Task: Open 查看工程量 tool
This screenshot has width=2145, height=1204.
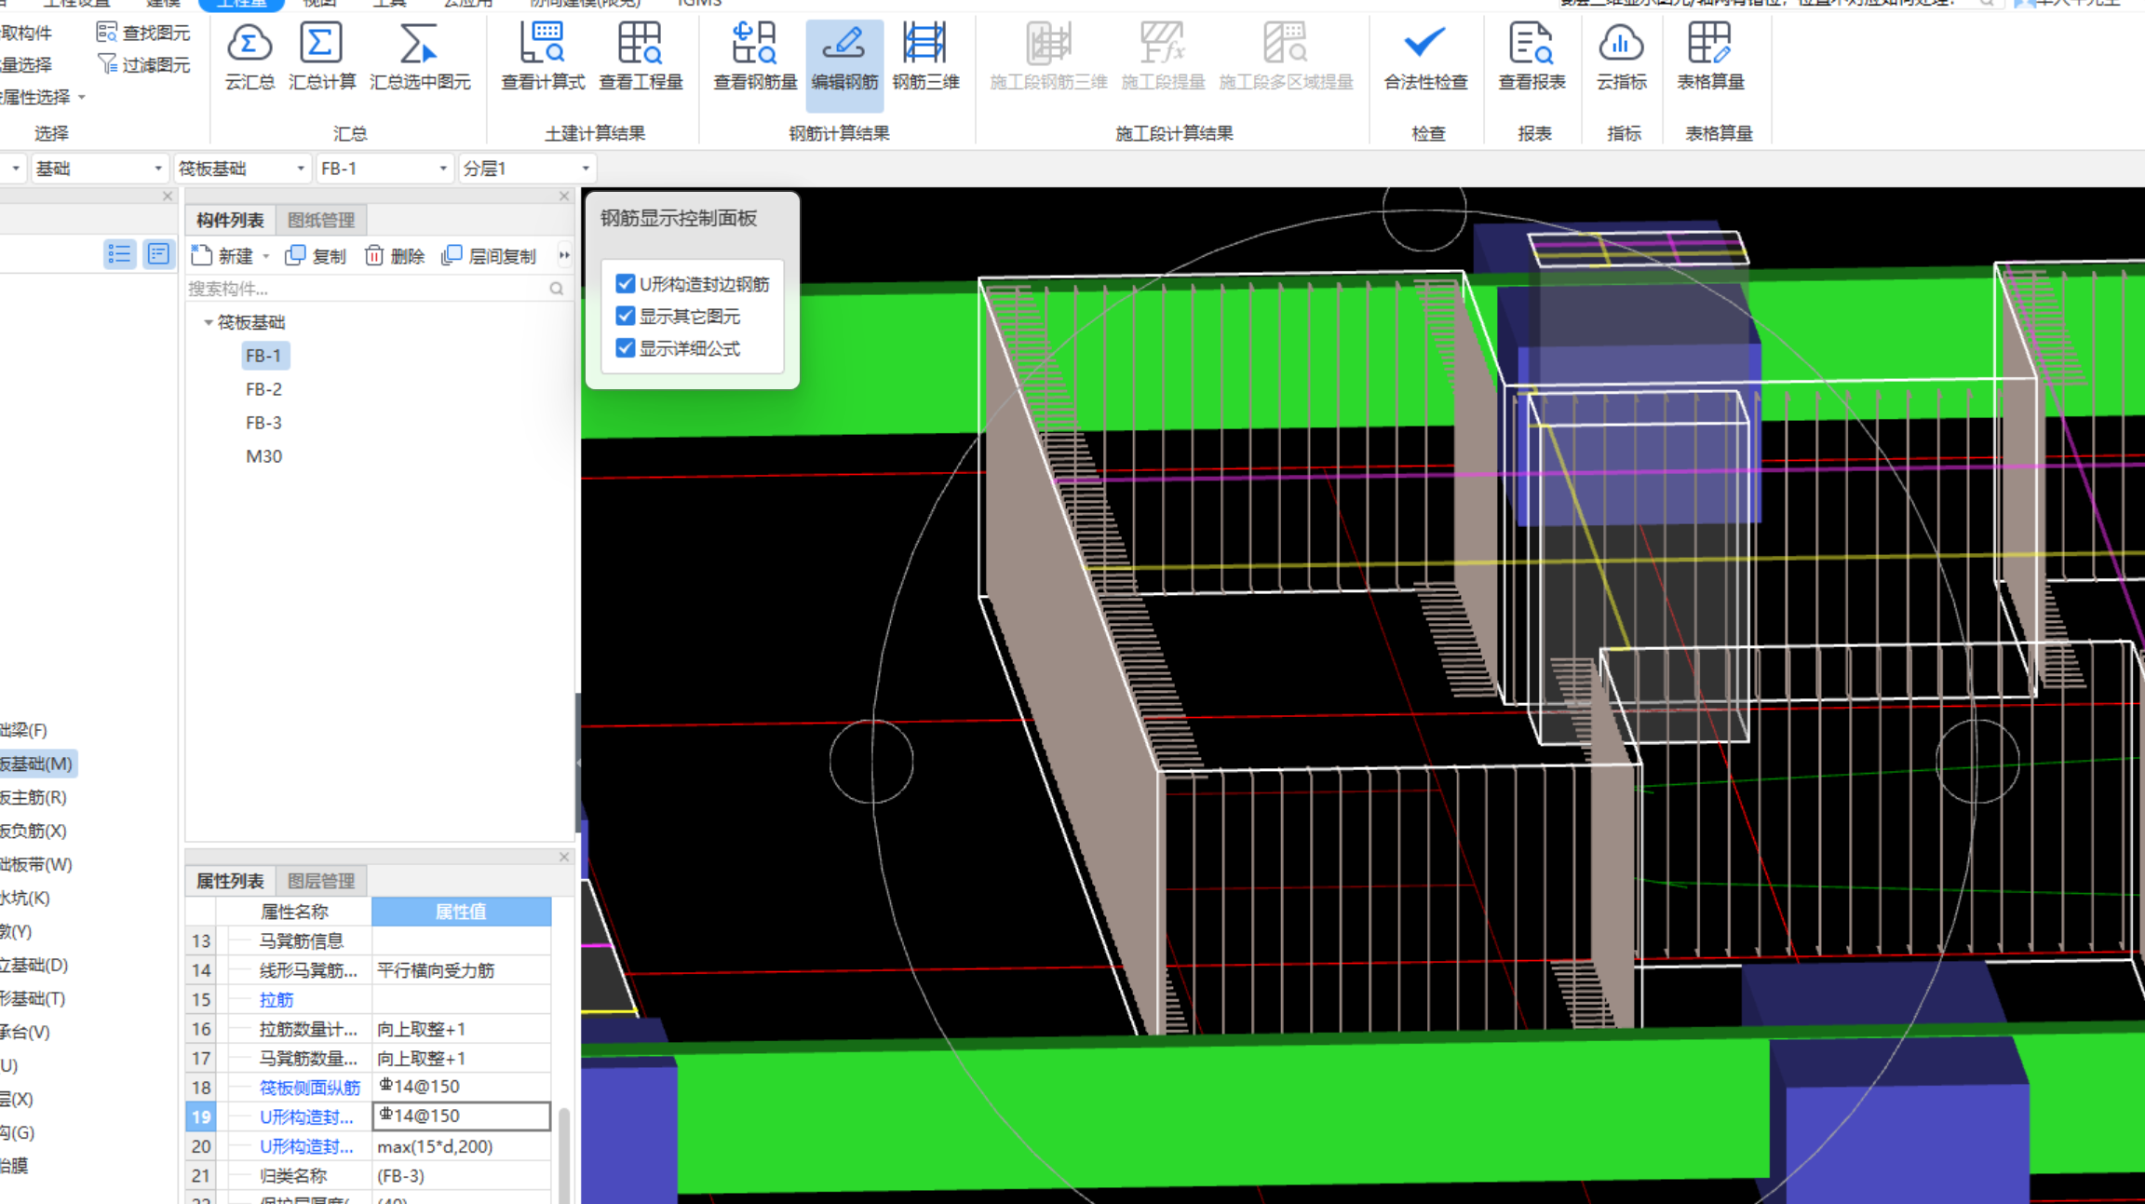Action: [641, 56]
